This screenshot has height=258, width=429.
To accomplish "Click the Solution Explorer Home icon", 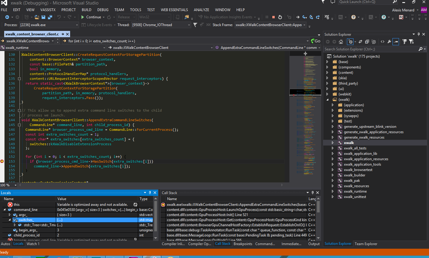I will [341, 42].
